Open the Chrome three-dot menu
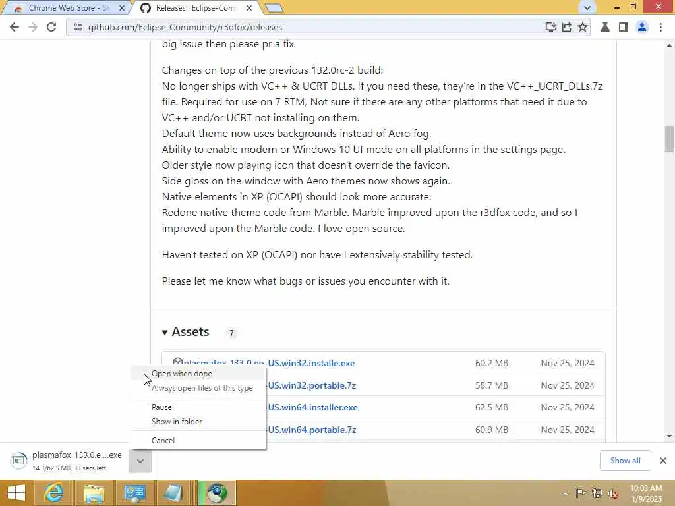The width and height of the screenshot is (675, 506). point(660,27)
